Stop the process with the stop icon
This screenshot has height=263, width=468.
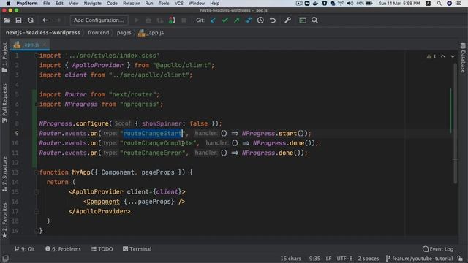(184, 20)
